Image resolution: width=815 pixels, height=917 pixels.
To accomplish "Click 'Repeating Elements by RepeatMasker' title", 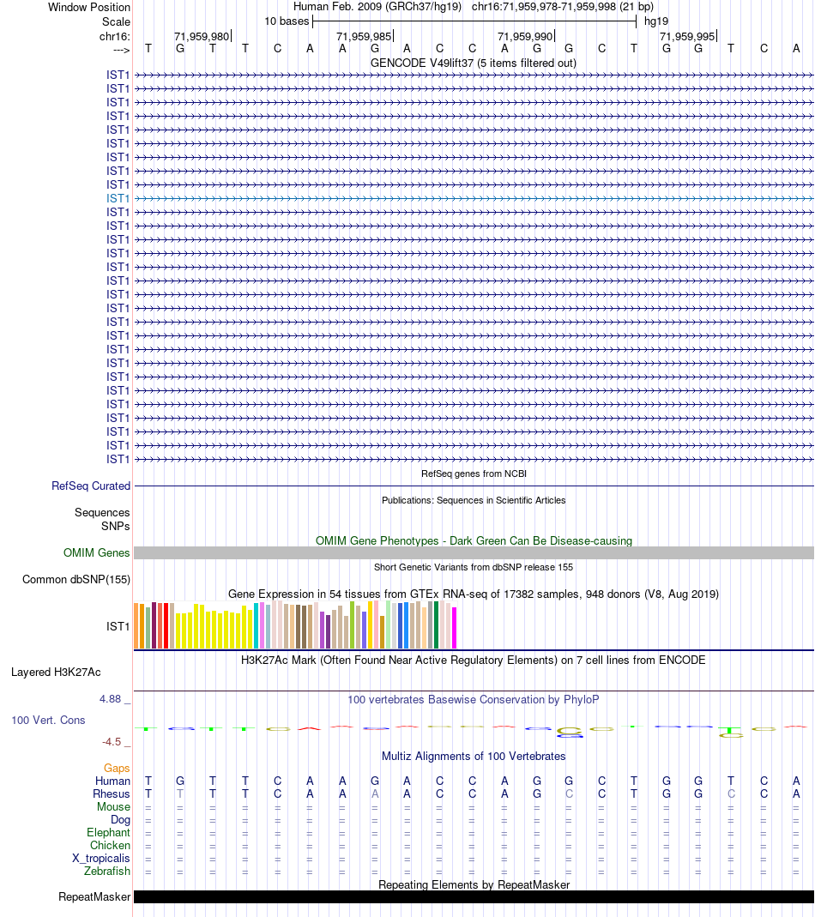I will (474, 884).
